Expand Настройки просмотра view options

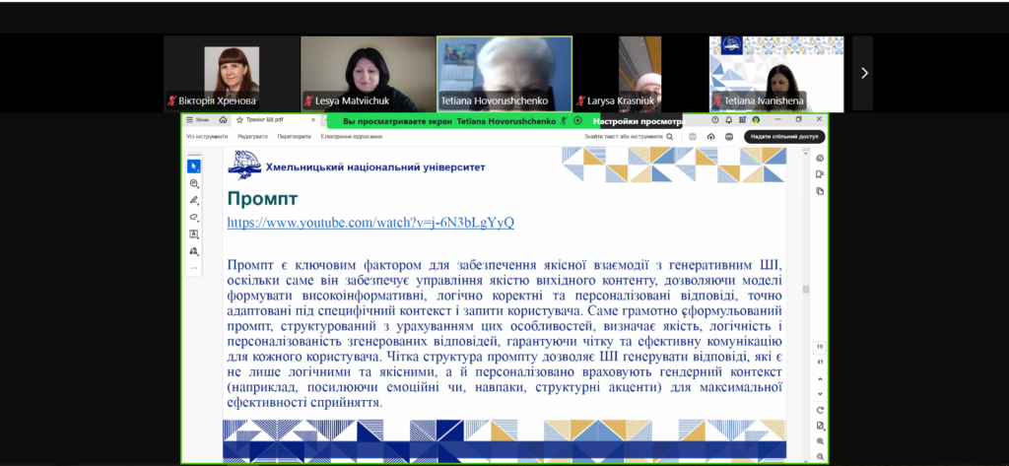(639, 120)
